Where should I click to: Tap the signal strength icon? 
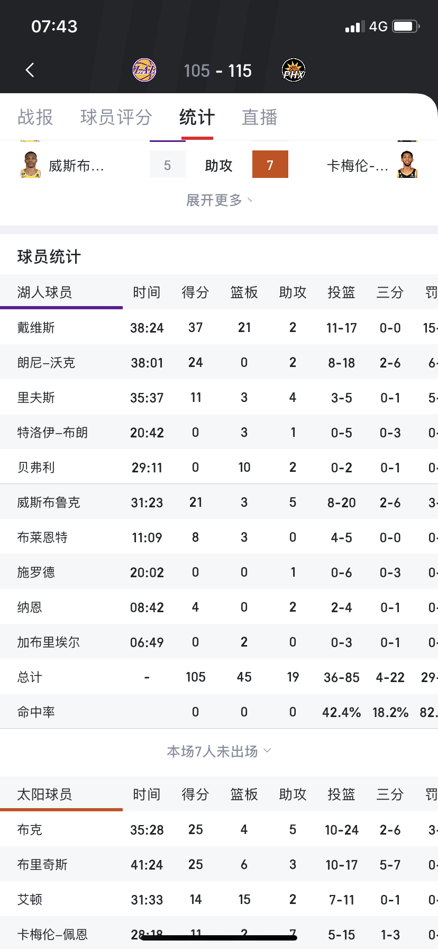click(355, 26)
